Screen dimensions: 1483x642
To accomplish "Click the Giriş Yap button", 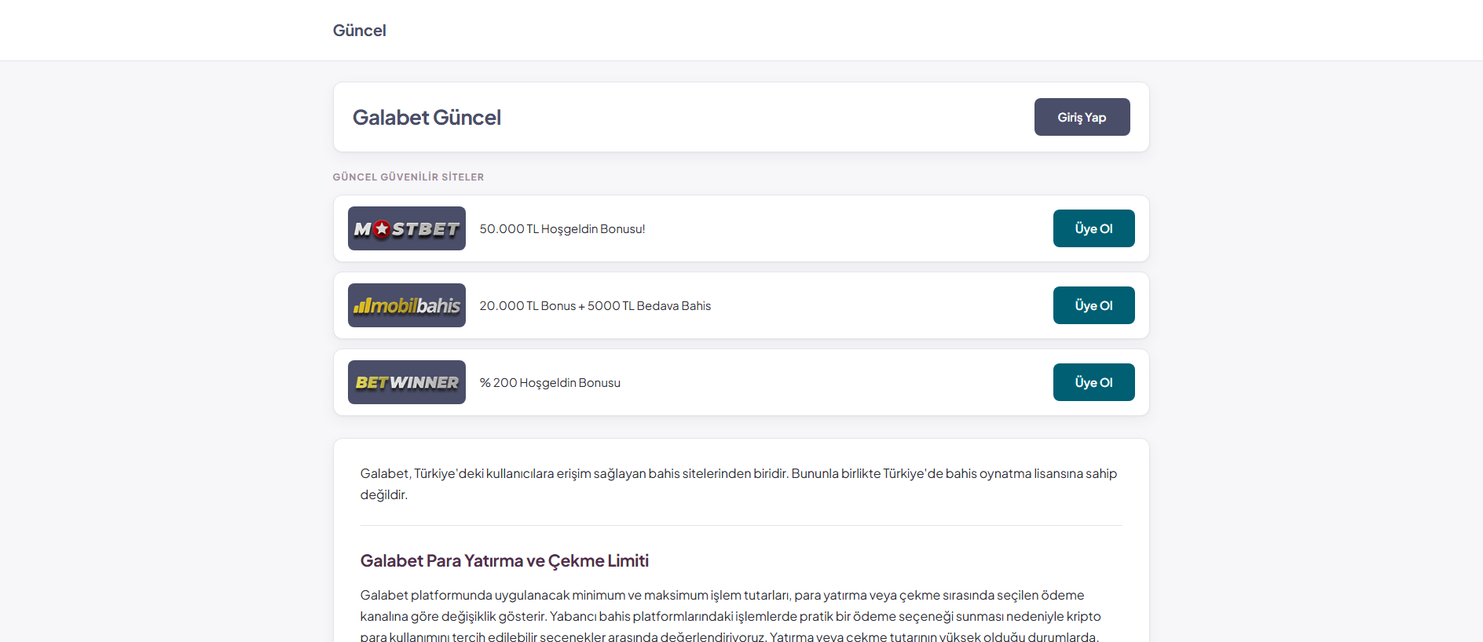I will click(1082, 117).
